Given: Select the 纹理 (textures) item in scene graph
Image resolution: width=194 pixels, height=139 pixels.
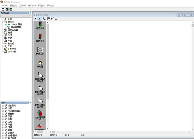Looking at the screenshot, I should [x=10, y=35].
